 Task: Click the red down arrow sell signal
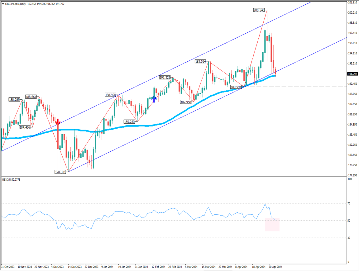58,121
